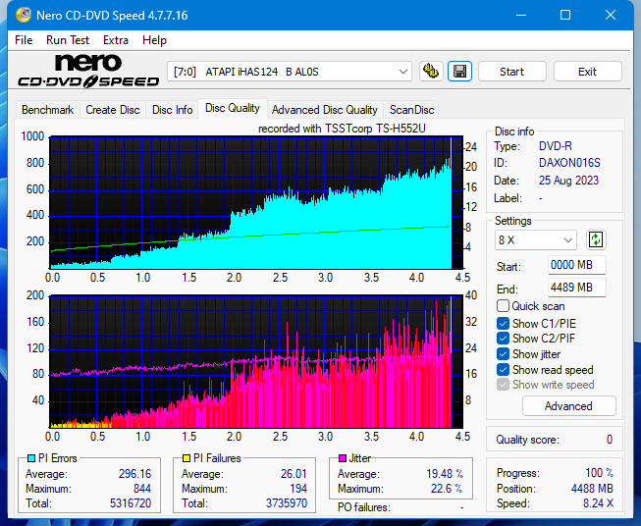The height and width of the screenshot is (526, 641).
Task: Click the Quality score value 0
Action: 610,440
